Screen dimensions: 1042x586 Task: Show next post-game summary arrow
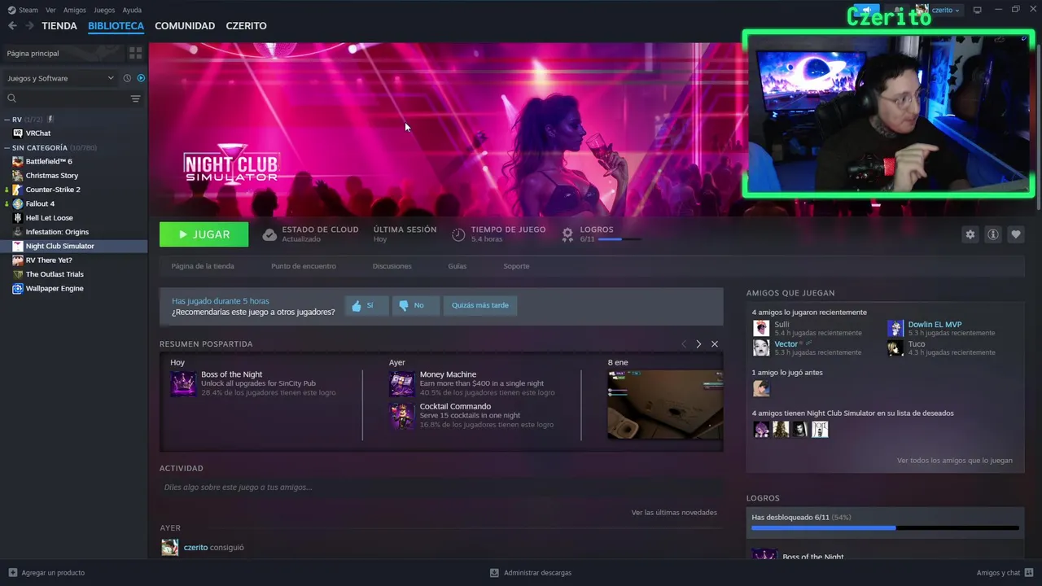[x=698, y=344]
